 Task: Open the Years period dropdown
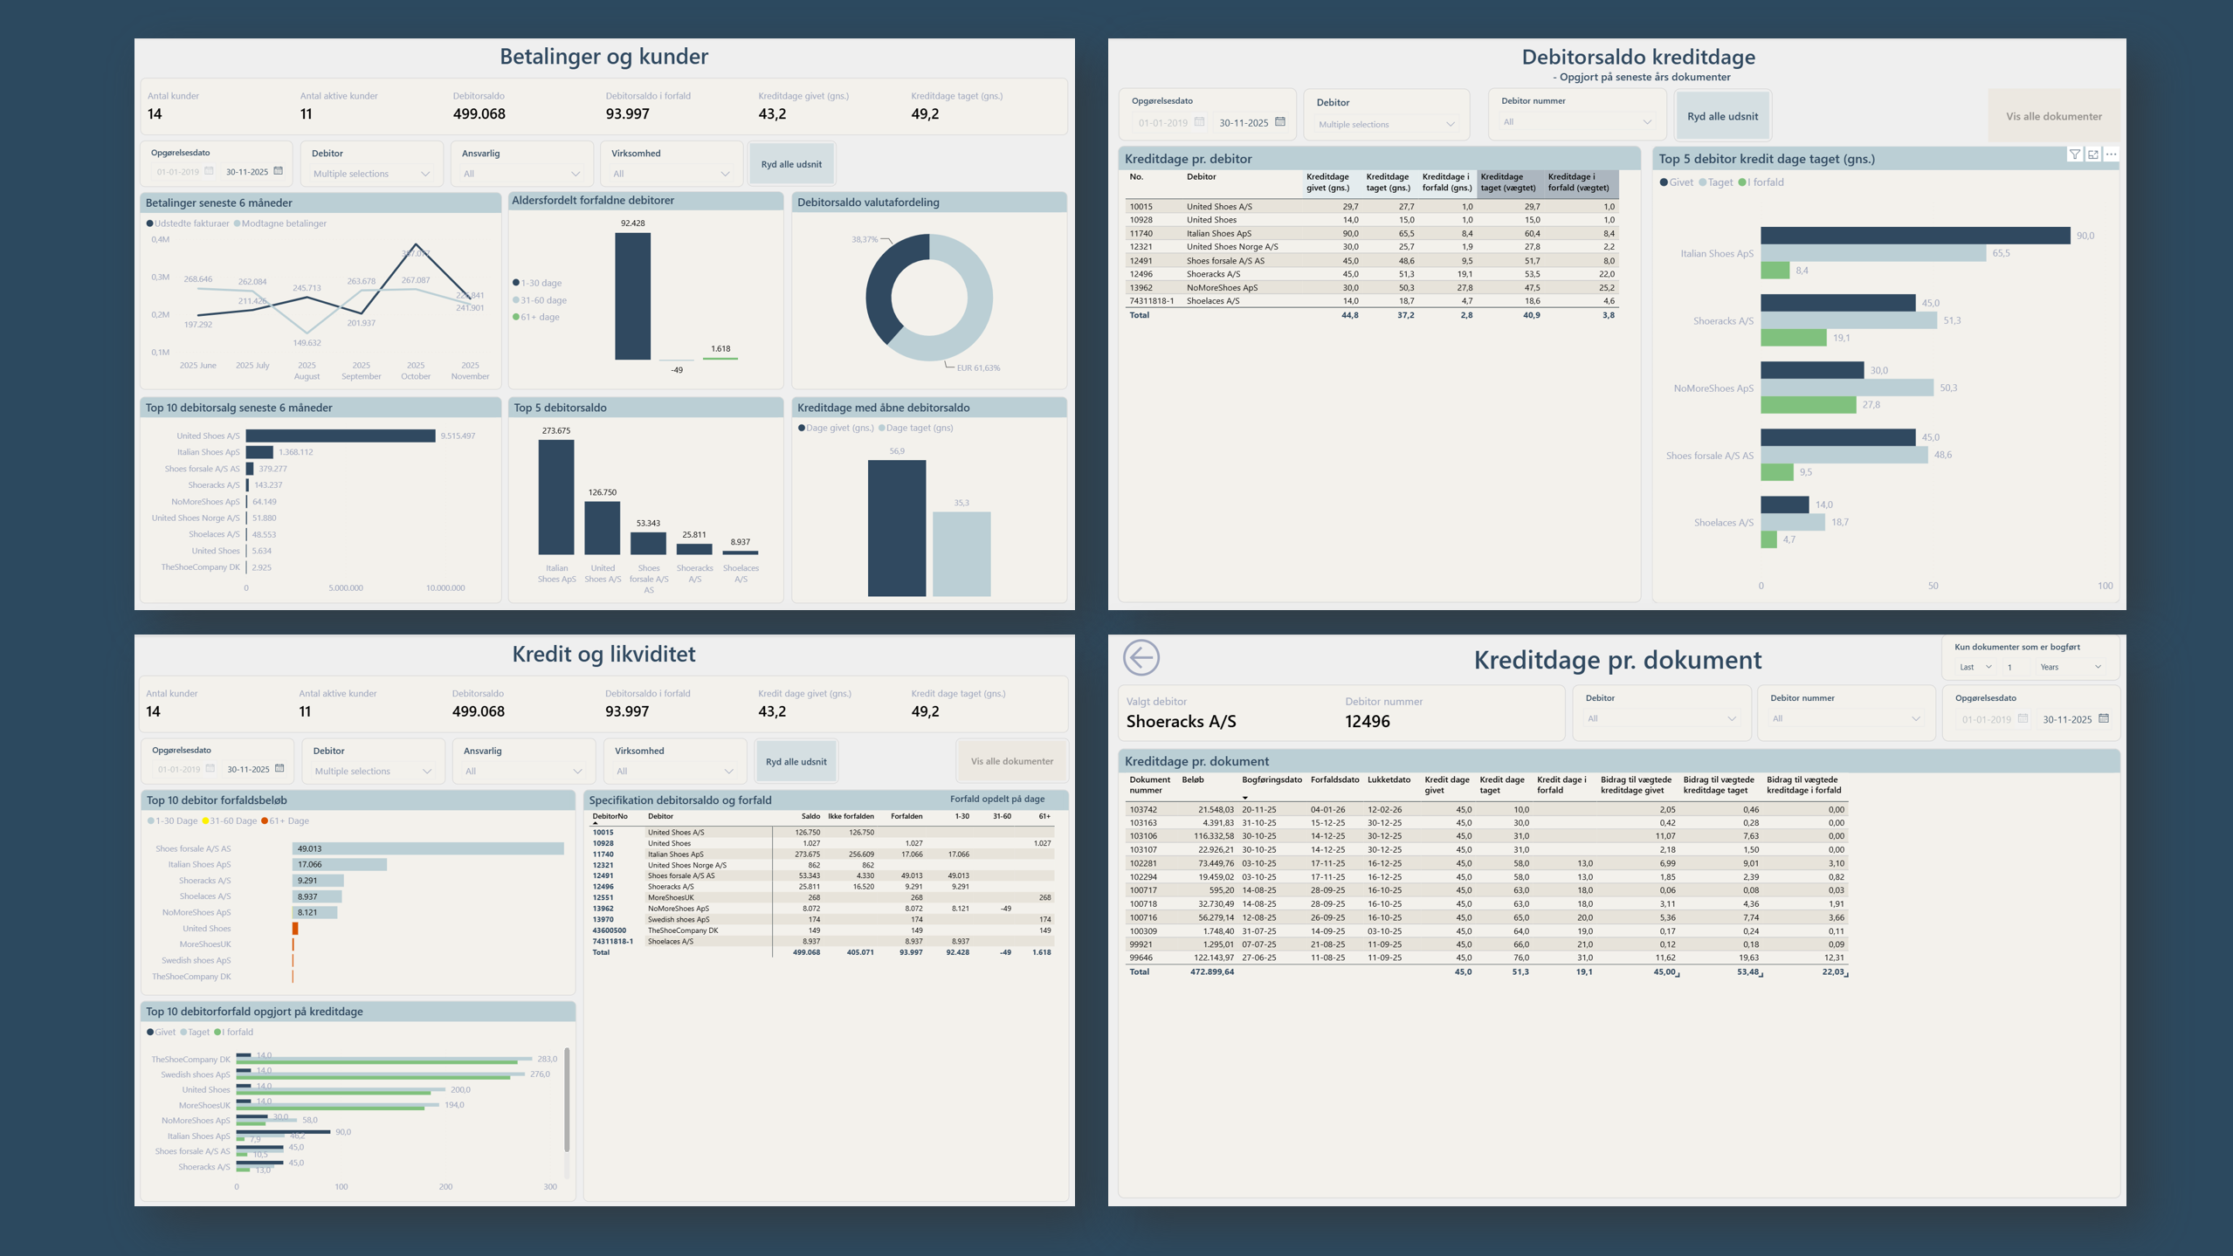[2071, 667]
